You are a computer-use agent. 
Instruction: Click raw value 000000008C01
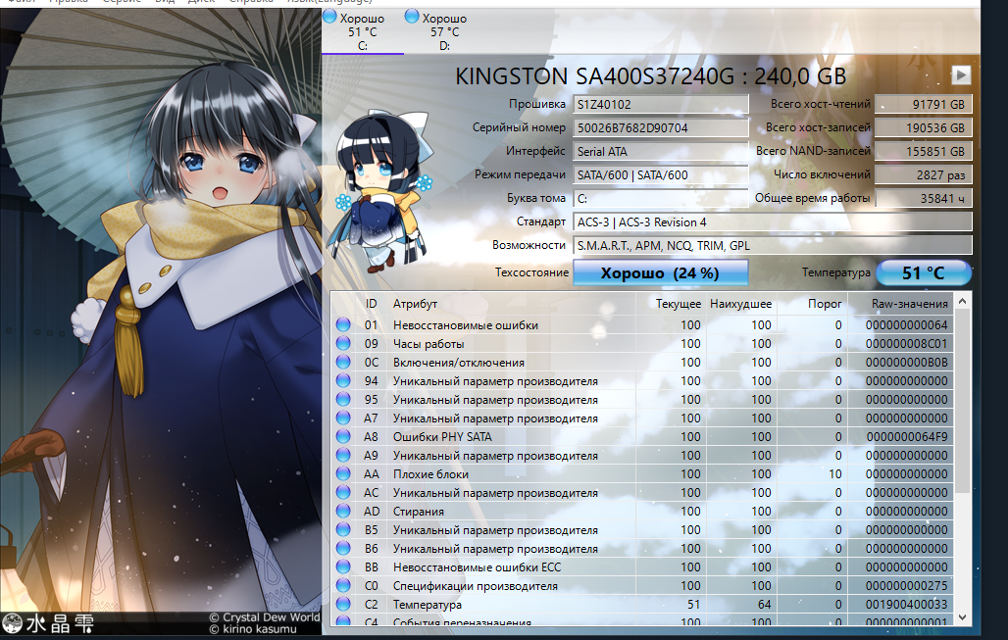906,344
